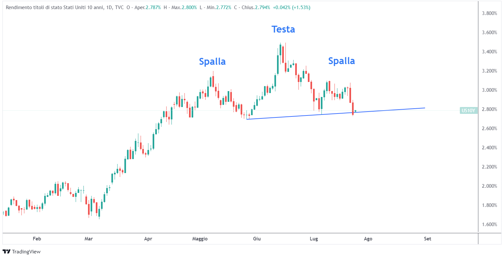Screen dimensions: 504x257
Task: Click the 3.800% price axis label
Action: pyautogui.click(x=489, y=13)
